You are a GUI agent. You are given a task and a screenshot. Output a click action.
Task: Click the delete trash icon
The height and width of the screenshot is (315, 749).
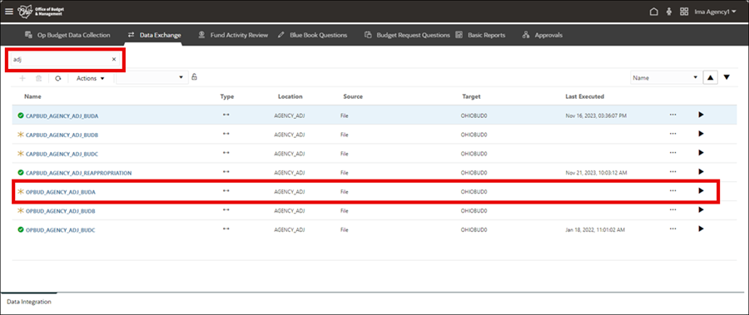tap(38, 78)
